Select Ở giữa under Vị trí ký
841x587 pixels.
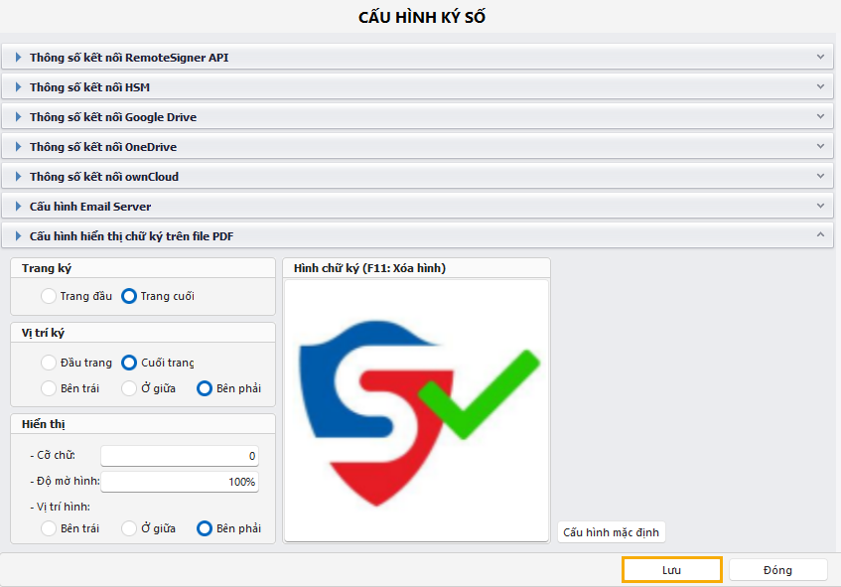pos(129,388)
